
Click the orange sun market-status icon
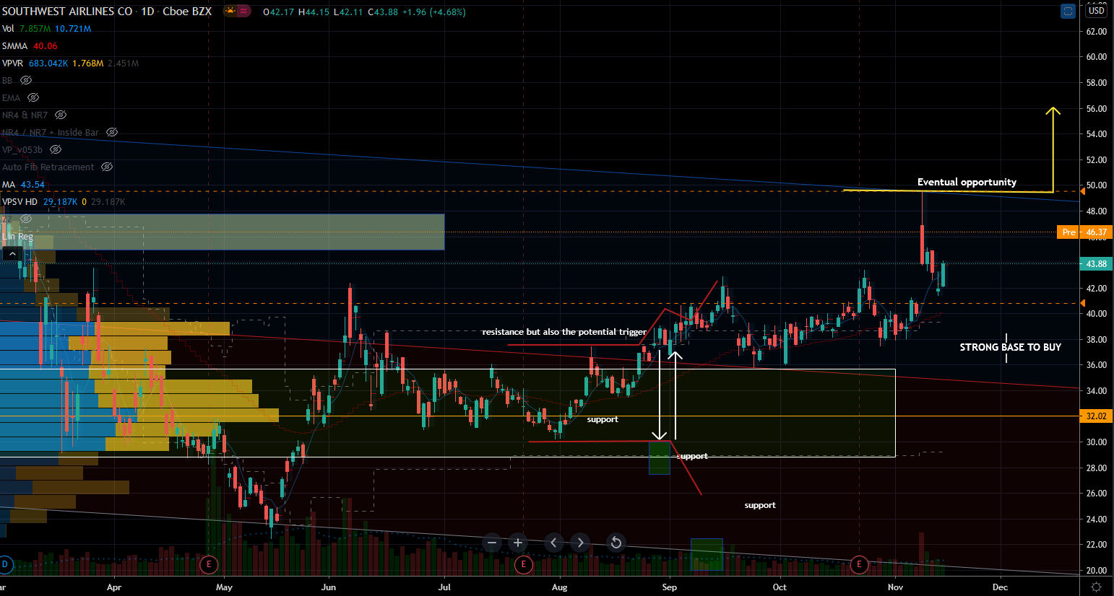[230, 11]
